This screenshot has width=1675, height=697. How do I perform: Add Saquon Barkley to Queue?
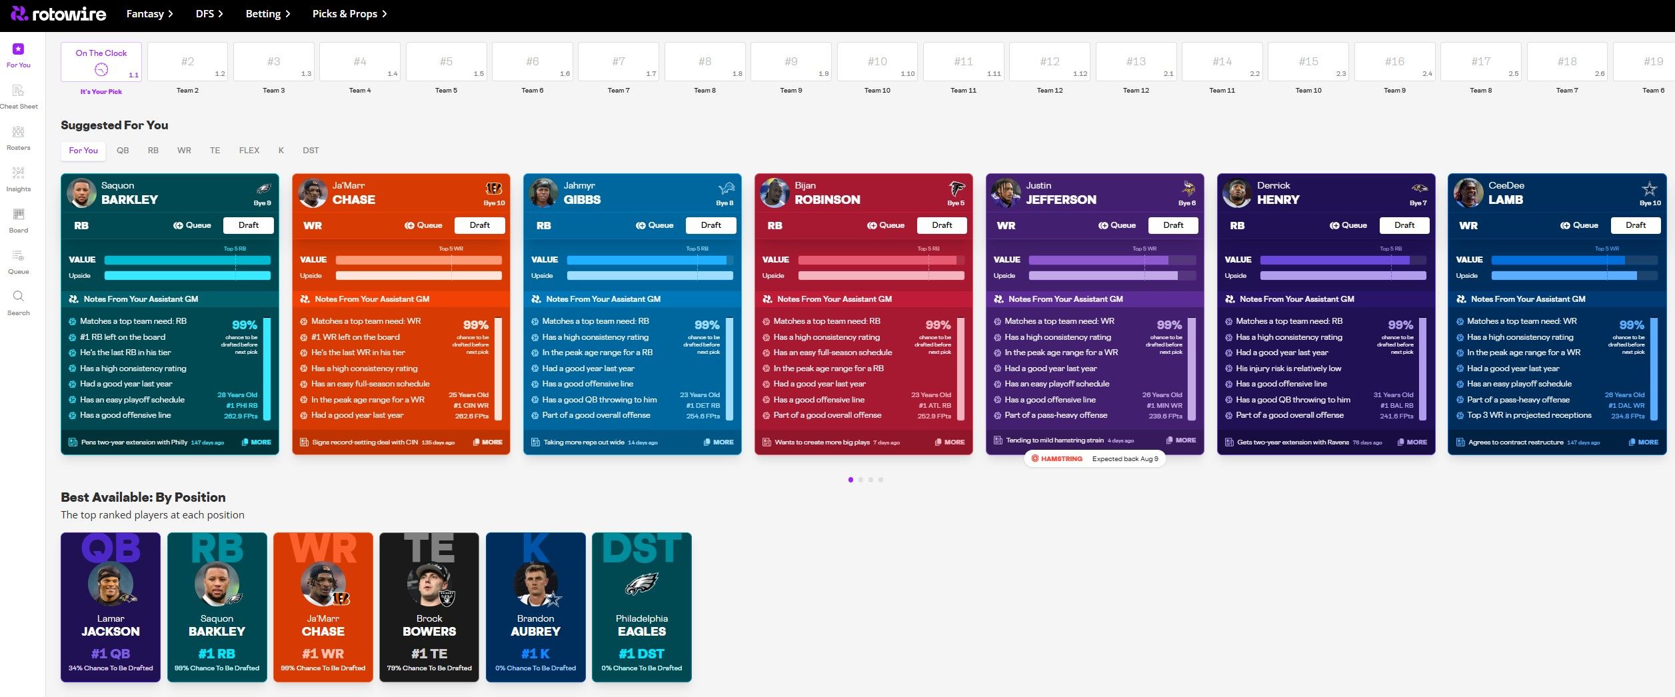(192, 225)
